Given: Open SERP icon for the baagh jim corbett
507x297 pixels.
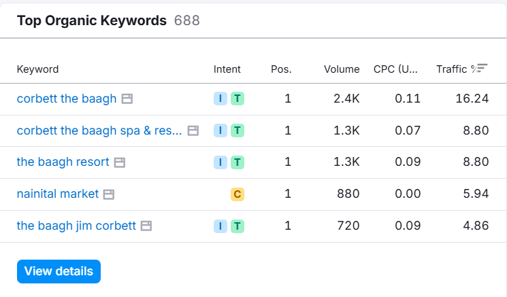Looking at the screenshot, I should tap(146, 226).
